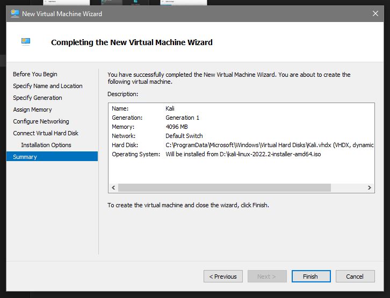
Task: Click Finish to create the virtual machine
Action: [x=310, y=277]
